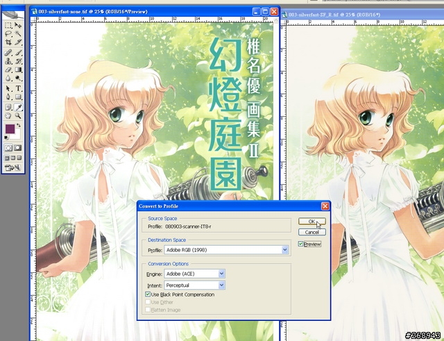Open the Intent dropdown
The height and width of the screenshot is (341, 444).
[194, 285]
